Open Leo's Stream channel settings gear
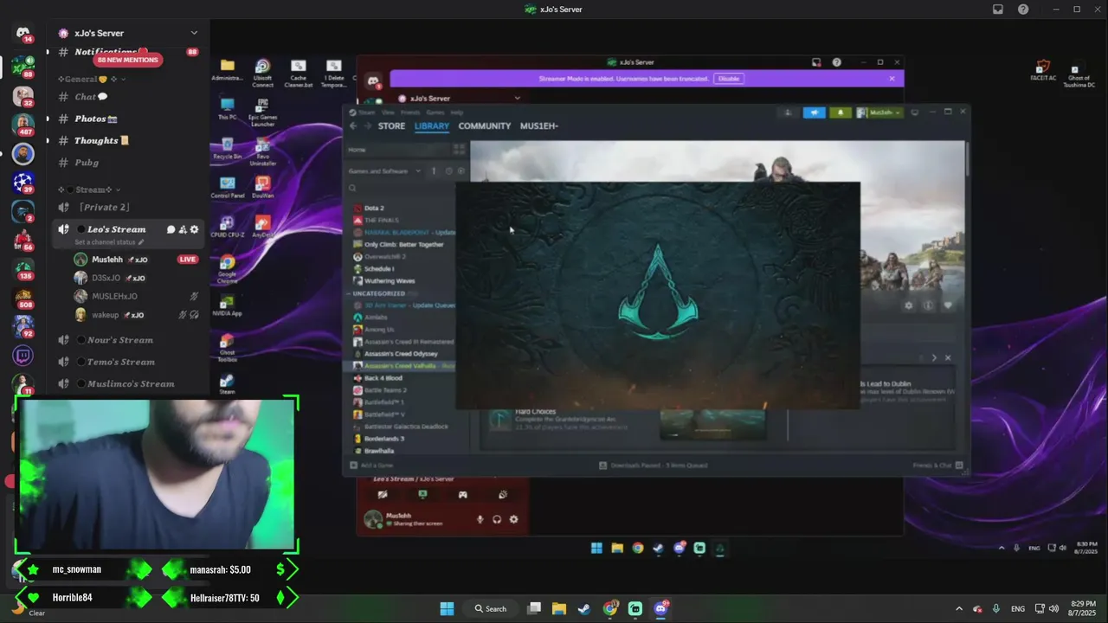This screenshot has width=1108, height=623. (195, 229)
